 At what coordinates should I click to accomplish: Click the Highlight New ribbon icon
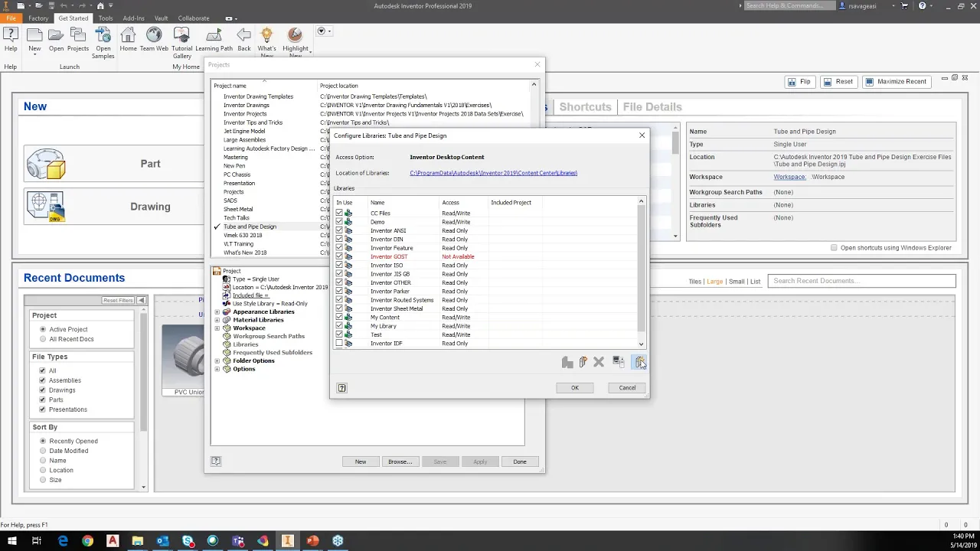295,35
